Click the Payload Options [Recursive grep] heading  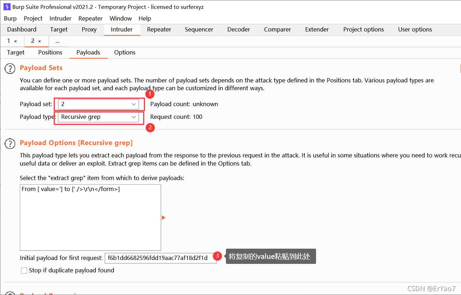76,143
